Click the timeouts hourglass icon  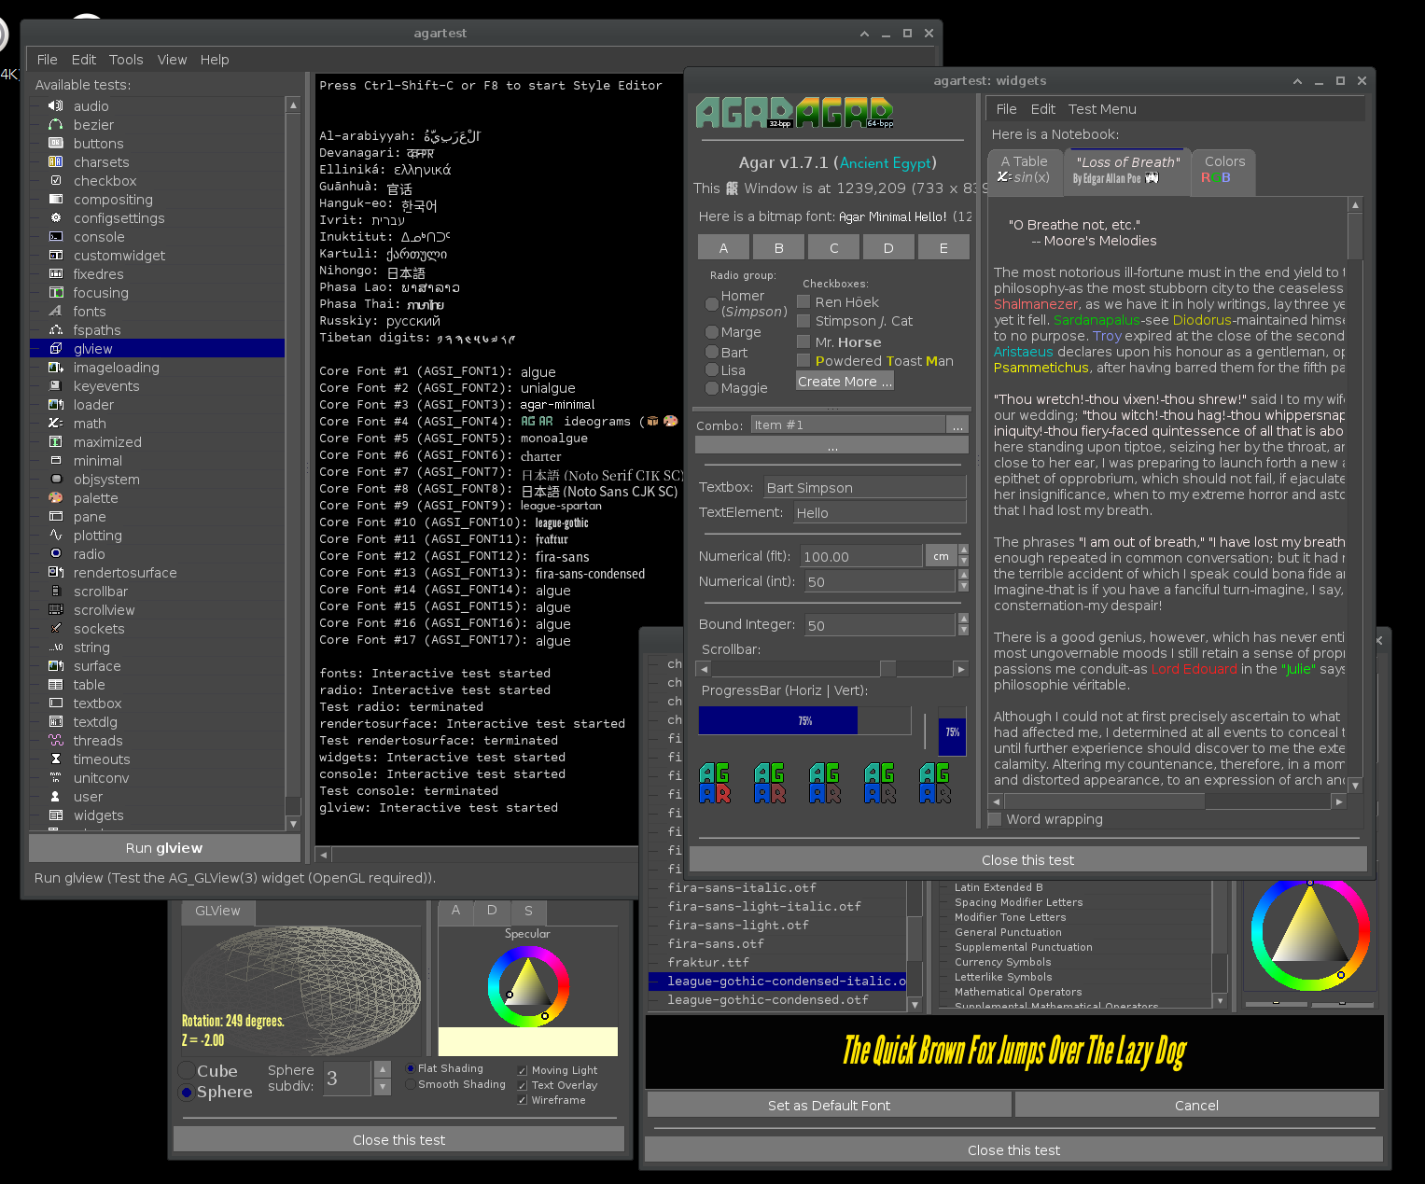point(55,759)
